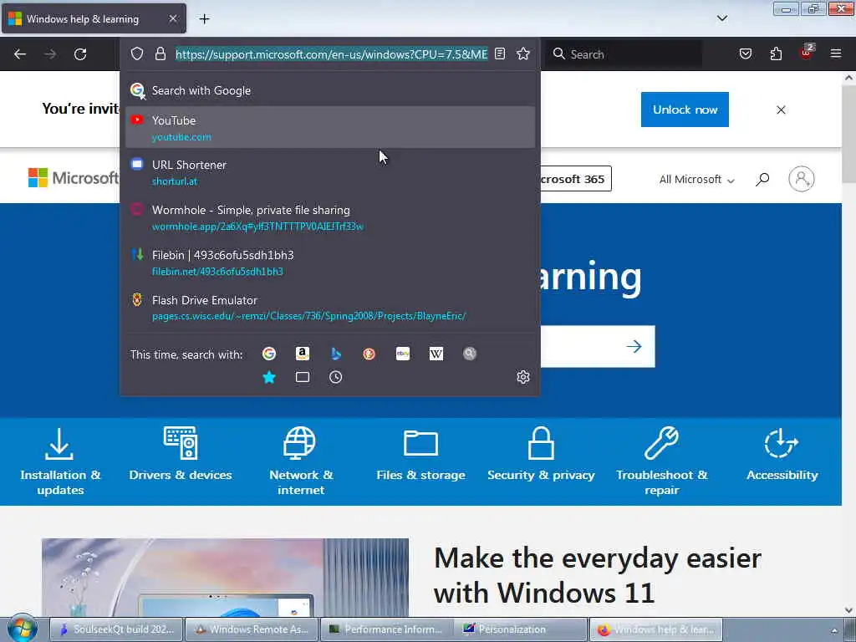Open Accessibility category

(x=782, y=454)
